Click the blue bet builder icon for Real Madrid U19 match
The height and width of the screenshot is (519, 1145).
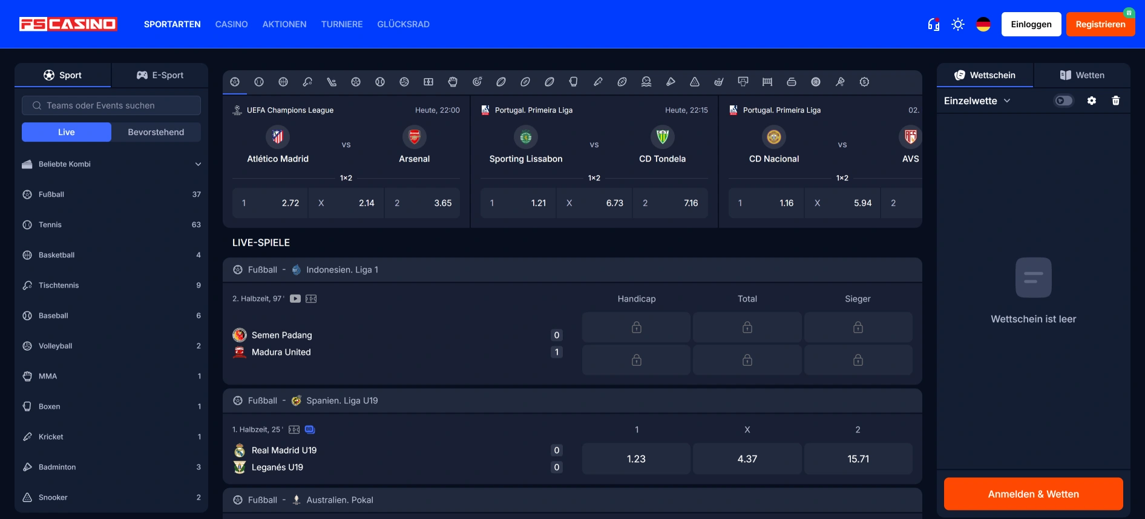pyautogui.click(x=310, y=429)
